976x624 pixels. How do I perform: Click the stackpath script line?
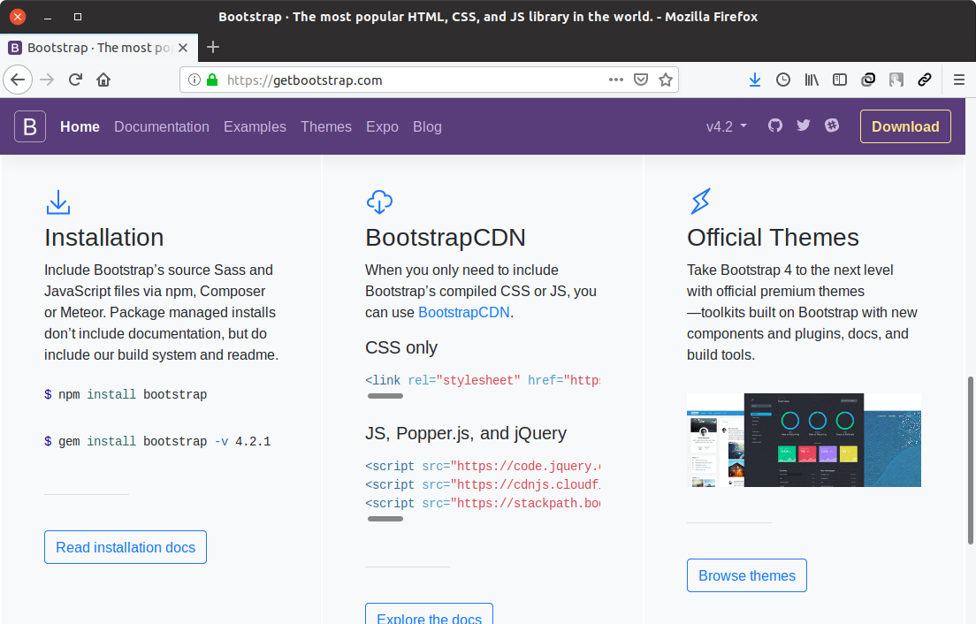click(483, 503)
